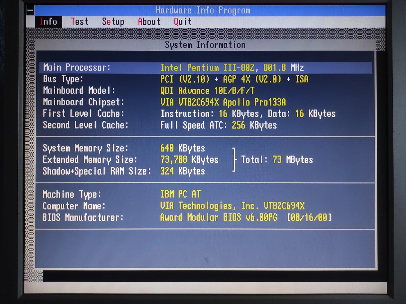This screenshot has height=304, width=406.
Task: Click the Second Level Cache row
Action: tap(206, 125)
